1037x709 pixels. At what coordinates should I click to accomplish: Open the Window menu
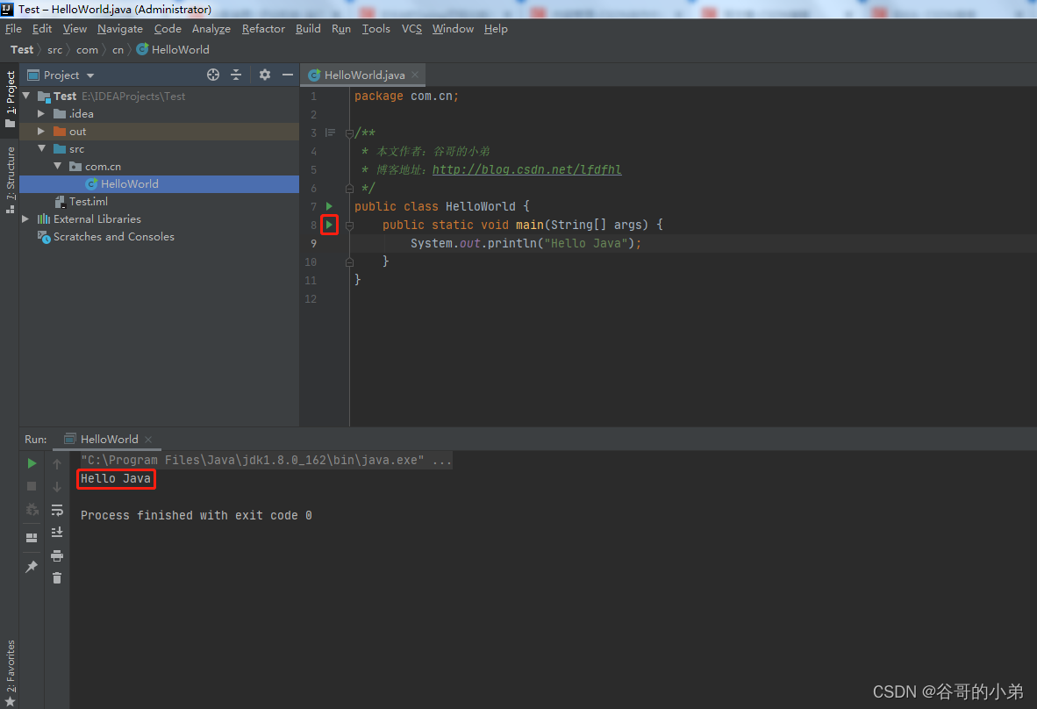tap(453, 28)
